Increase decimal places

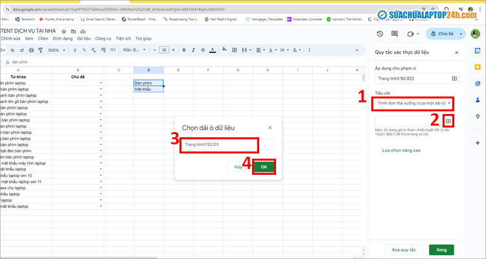(103, 50)
